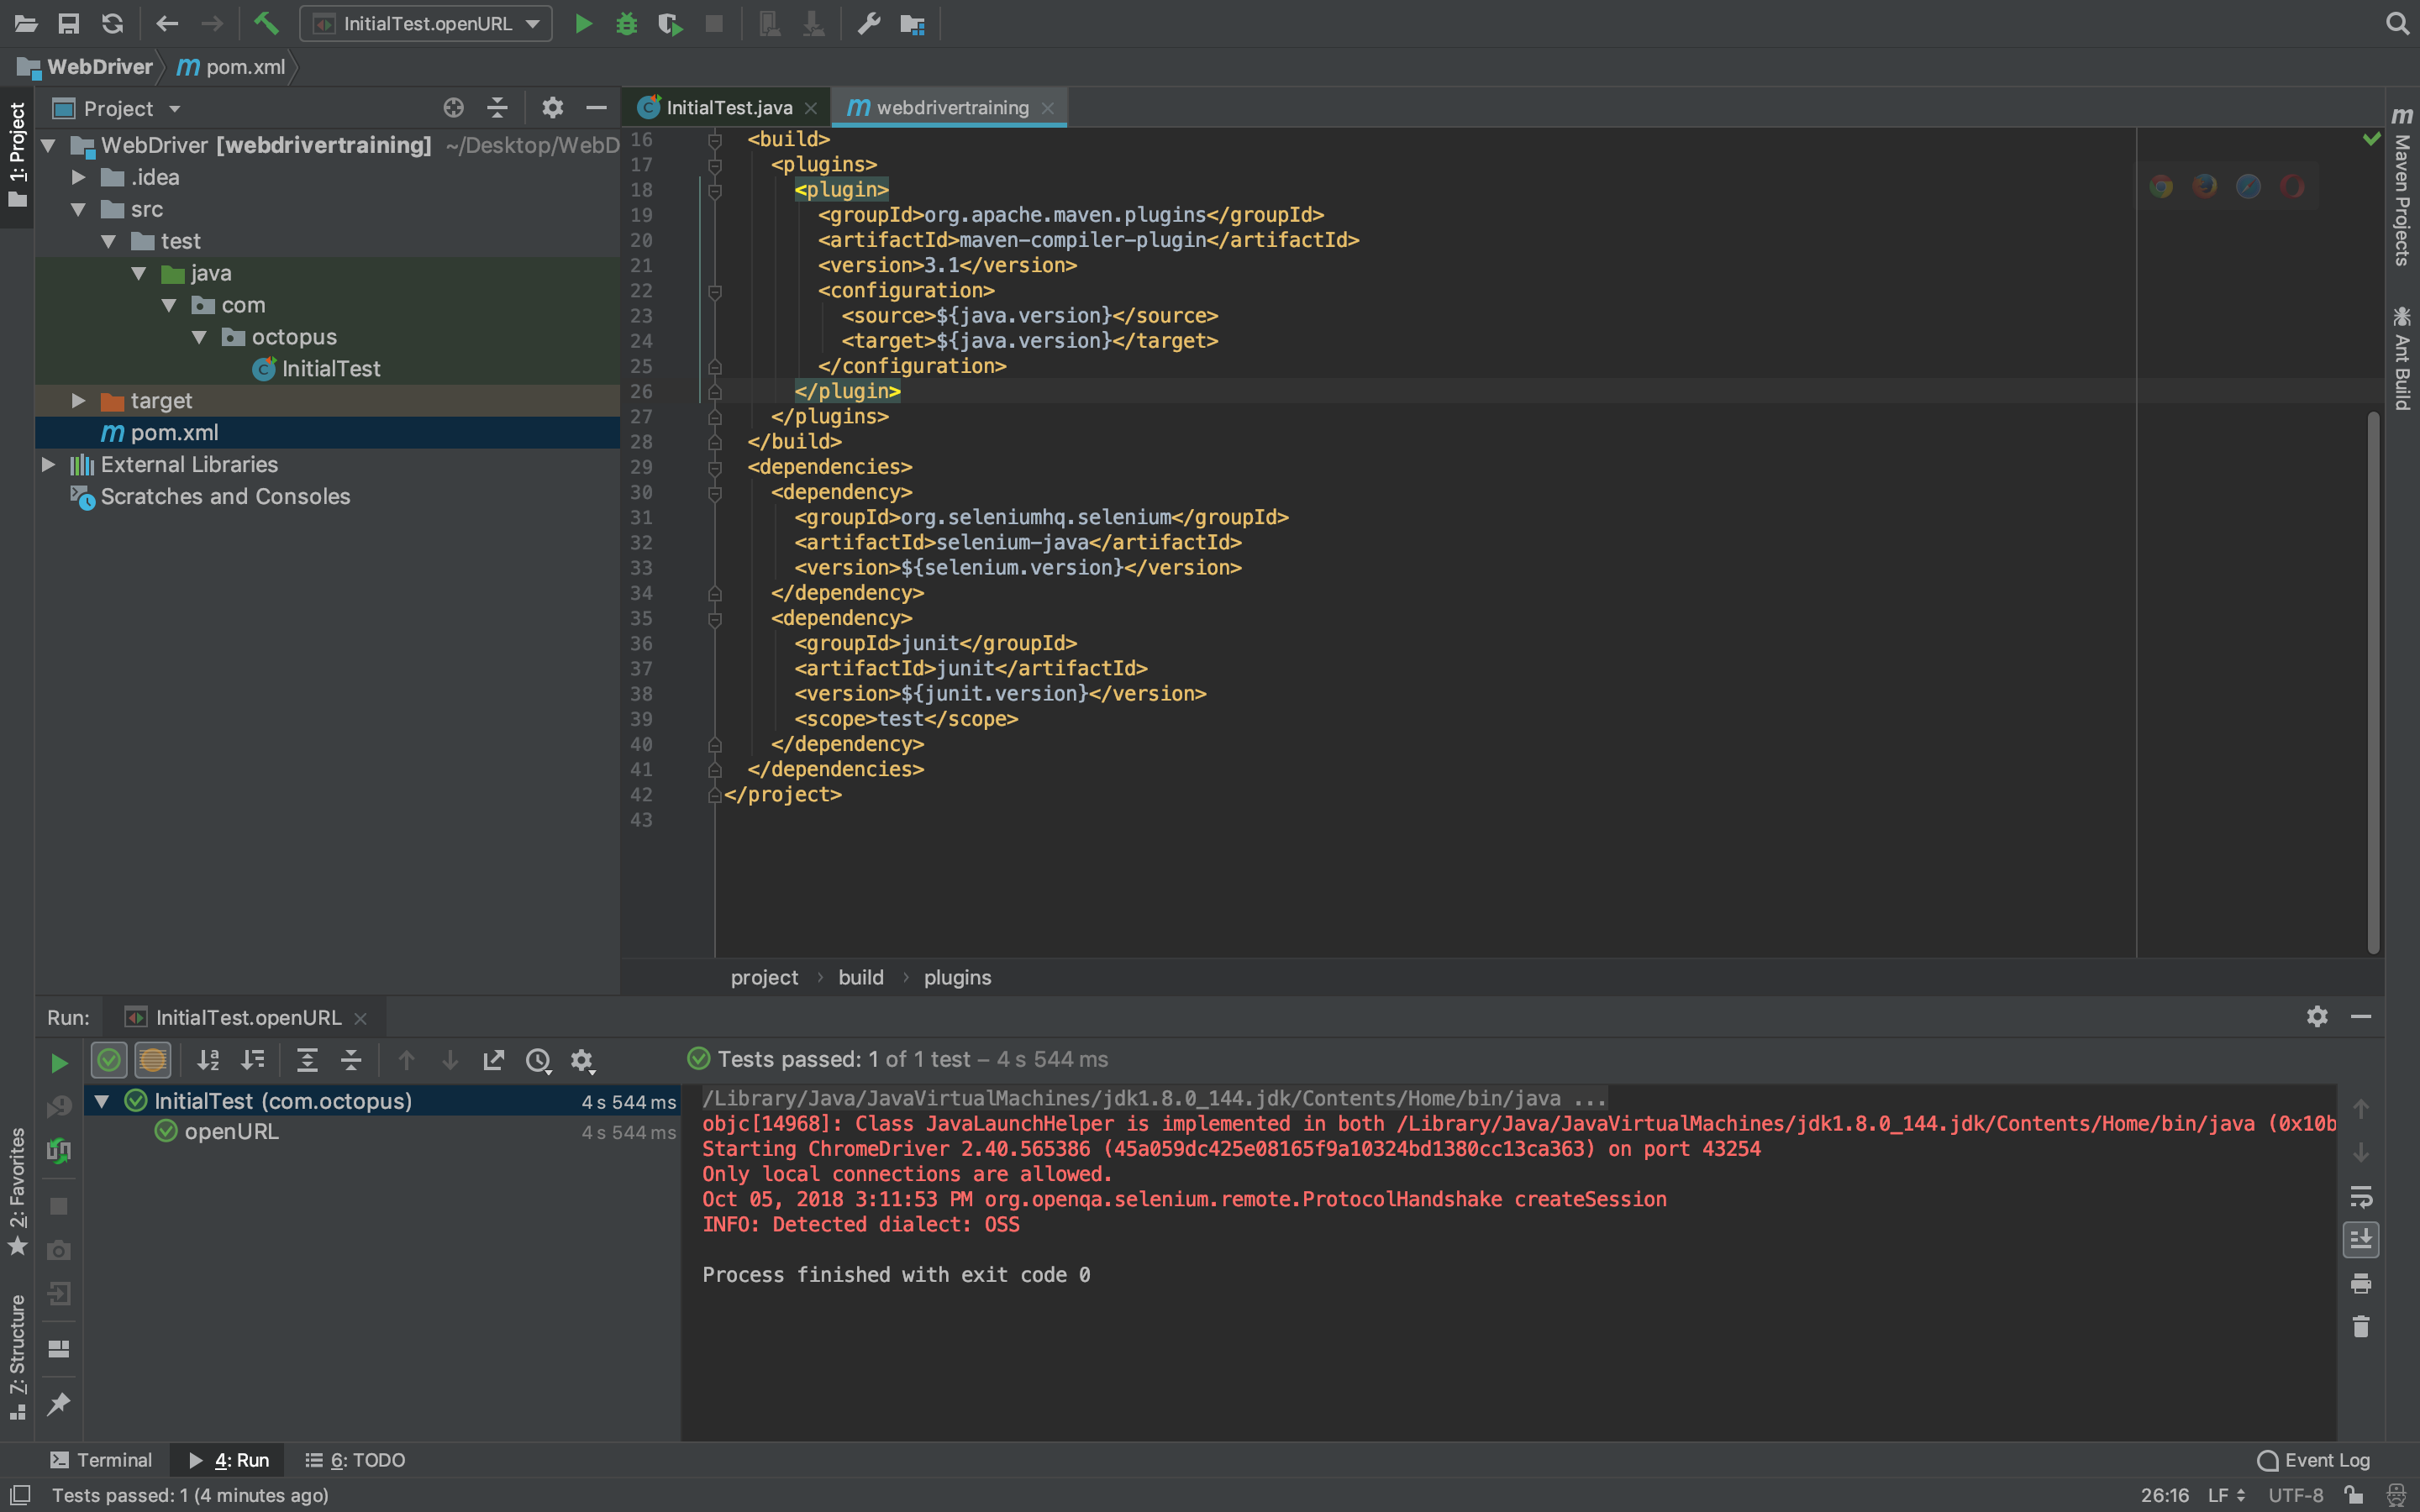Switch to the InitialTest.java editor tab

tap(728, 108)
